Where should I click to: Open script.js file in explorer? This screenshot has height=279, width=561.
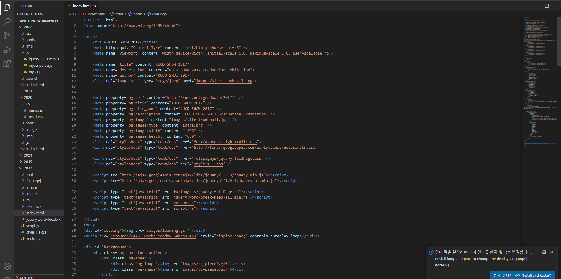tap(39, 226)
